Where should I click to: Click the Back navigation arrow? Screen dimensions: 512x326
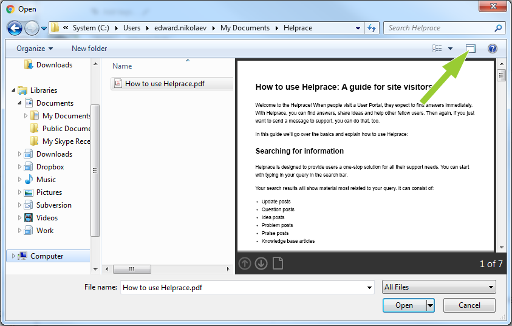(x=15, y=28)
